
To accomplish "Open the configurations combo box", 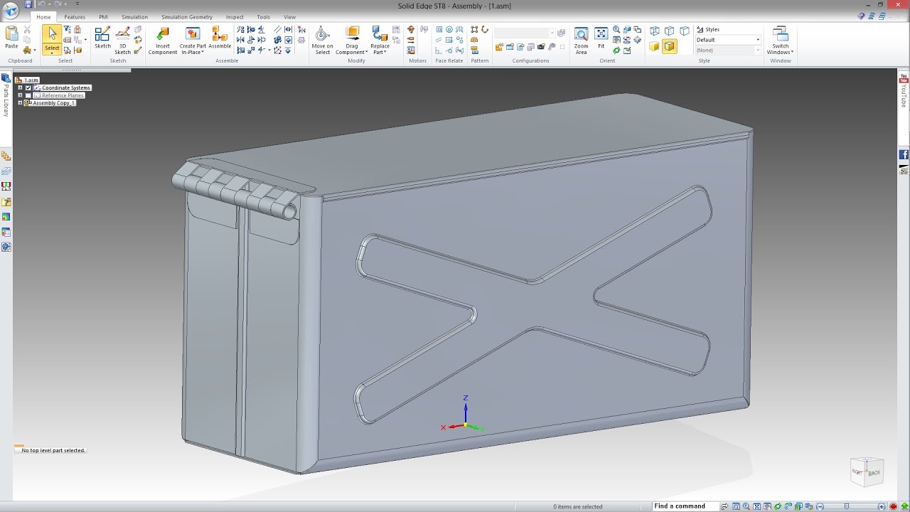I will tap(524, 33).
